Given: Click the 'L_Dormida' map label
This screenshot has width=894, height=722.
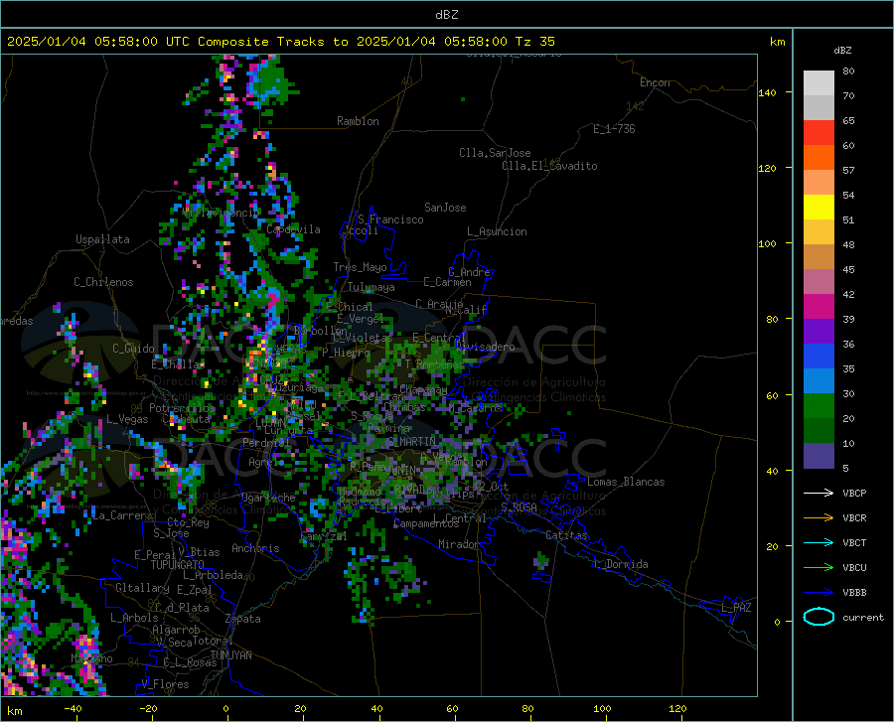Looking at the screenshot, I should coord(621,564).
